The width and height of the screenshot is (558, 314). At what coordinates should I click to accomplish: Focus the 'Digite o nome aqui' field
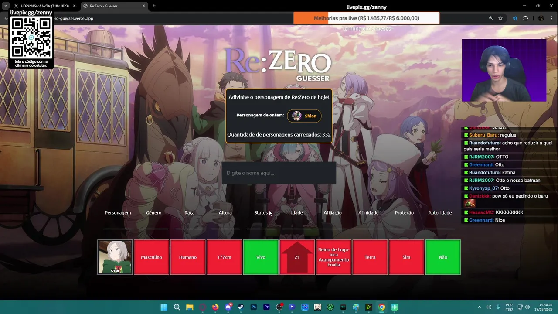coord(279,173)
